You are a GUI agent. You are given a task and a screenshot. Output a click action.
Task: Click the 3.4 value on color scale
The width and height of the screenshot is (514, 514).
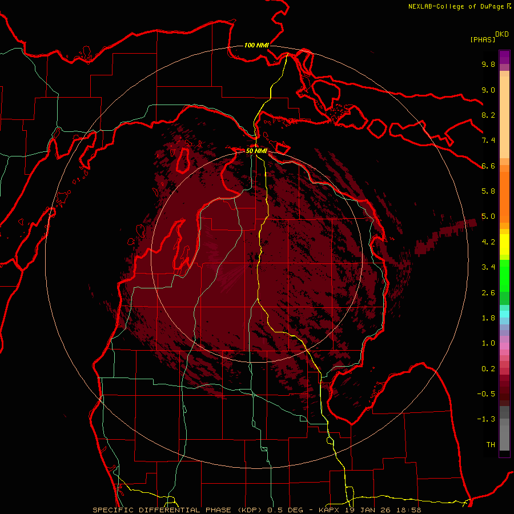pos(488,267)
